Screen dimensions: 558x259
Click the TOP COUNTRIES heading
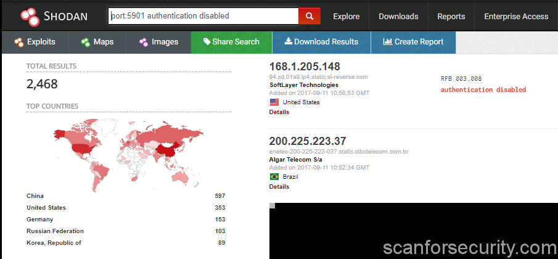coord(52,106)
